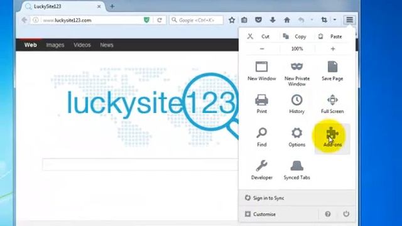This screenshot has height=226, width=402.
Task: Reset zoom at 100% label
Action: (x=297, y=49)
